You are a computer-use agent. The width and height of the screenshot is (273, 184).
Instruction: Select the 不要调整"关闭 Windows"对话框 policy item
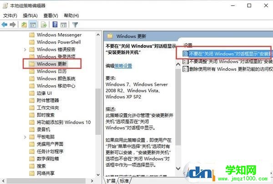click(228, 61)
